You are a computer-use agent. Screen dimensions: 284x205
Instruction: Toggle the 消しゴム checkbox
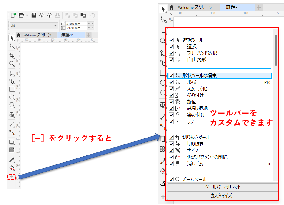[171, 164]
